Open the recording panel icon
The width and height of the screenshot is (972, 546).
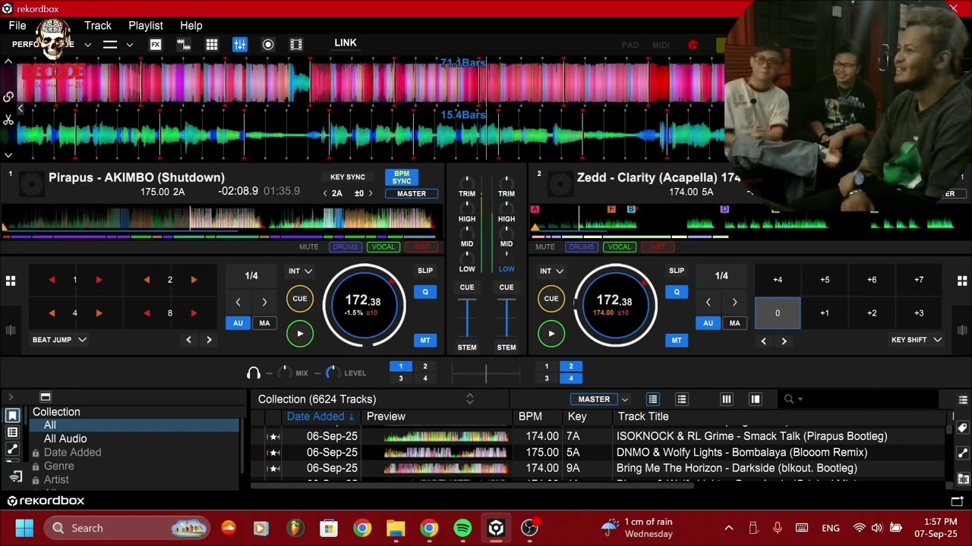pyautogui.click(x=268, y=45)
